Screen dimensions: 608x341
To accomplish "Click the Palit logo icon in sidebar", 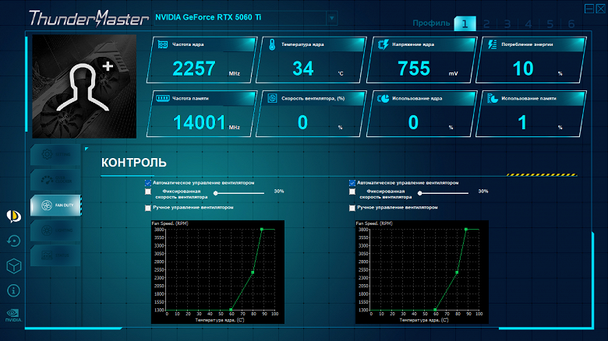I will (13, 216).
